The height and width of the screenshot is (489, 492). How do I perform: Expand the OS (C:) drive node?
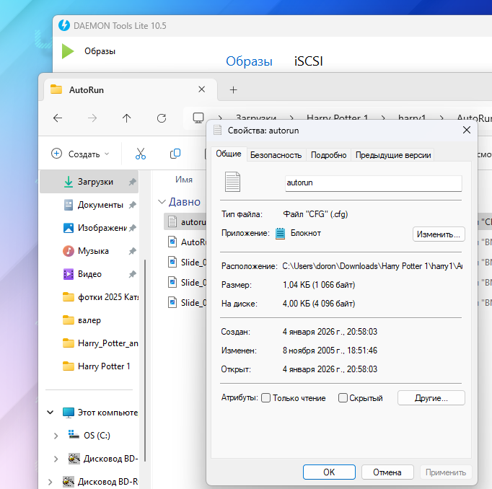pos(56,436)
